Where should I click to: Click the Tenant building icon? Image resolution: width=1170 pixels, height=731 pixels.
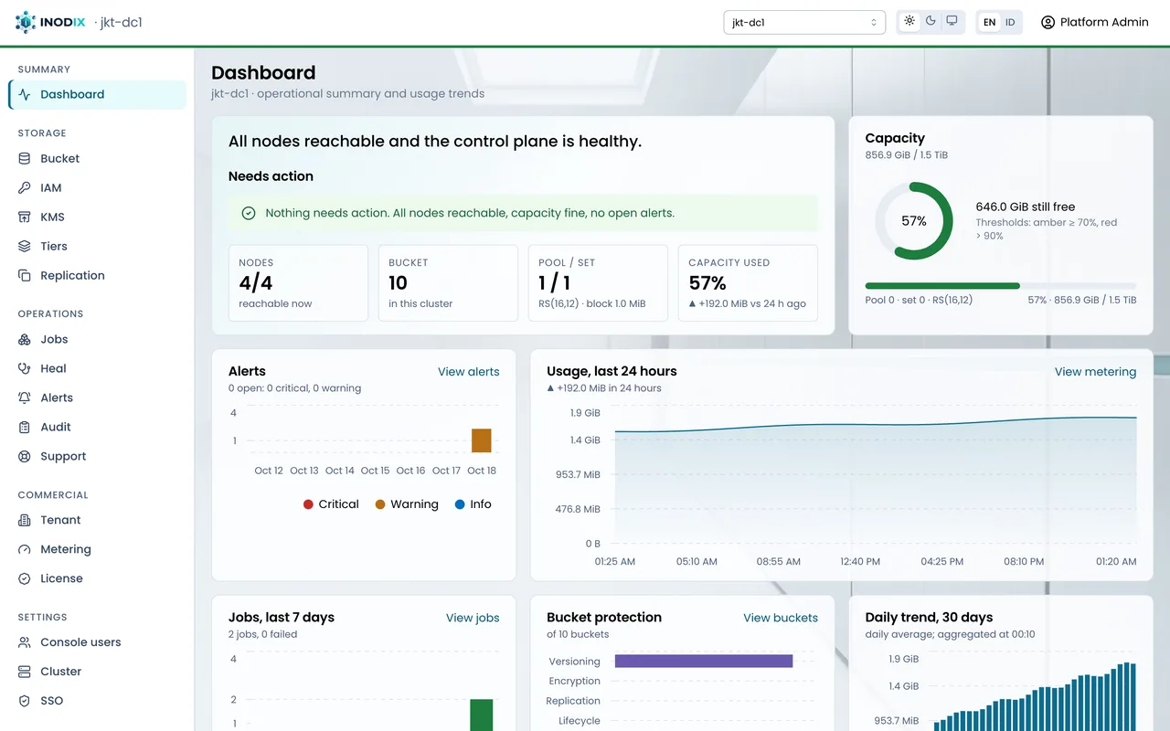point(25,520)
